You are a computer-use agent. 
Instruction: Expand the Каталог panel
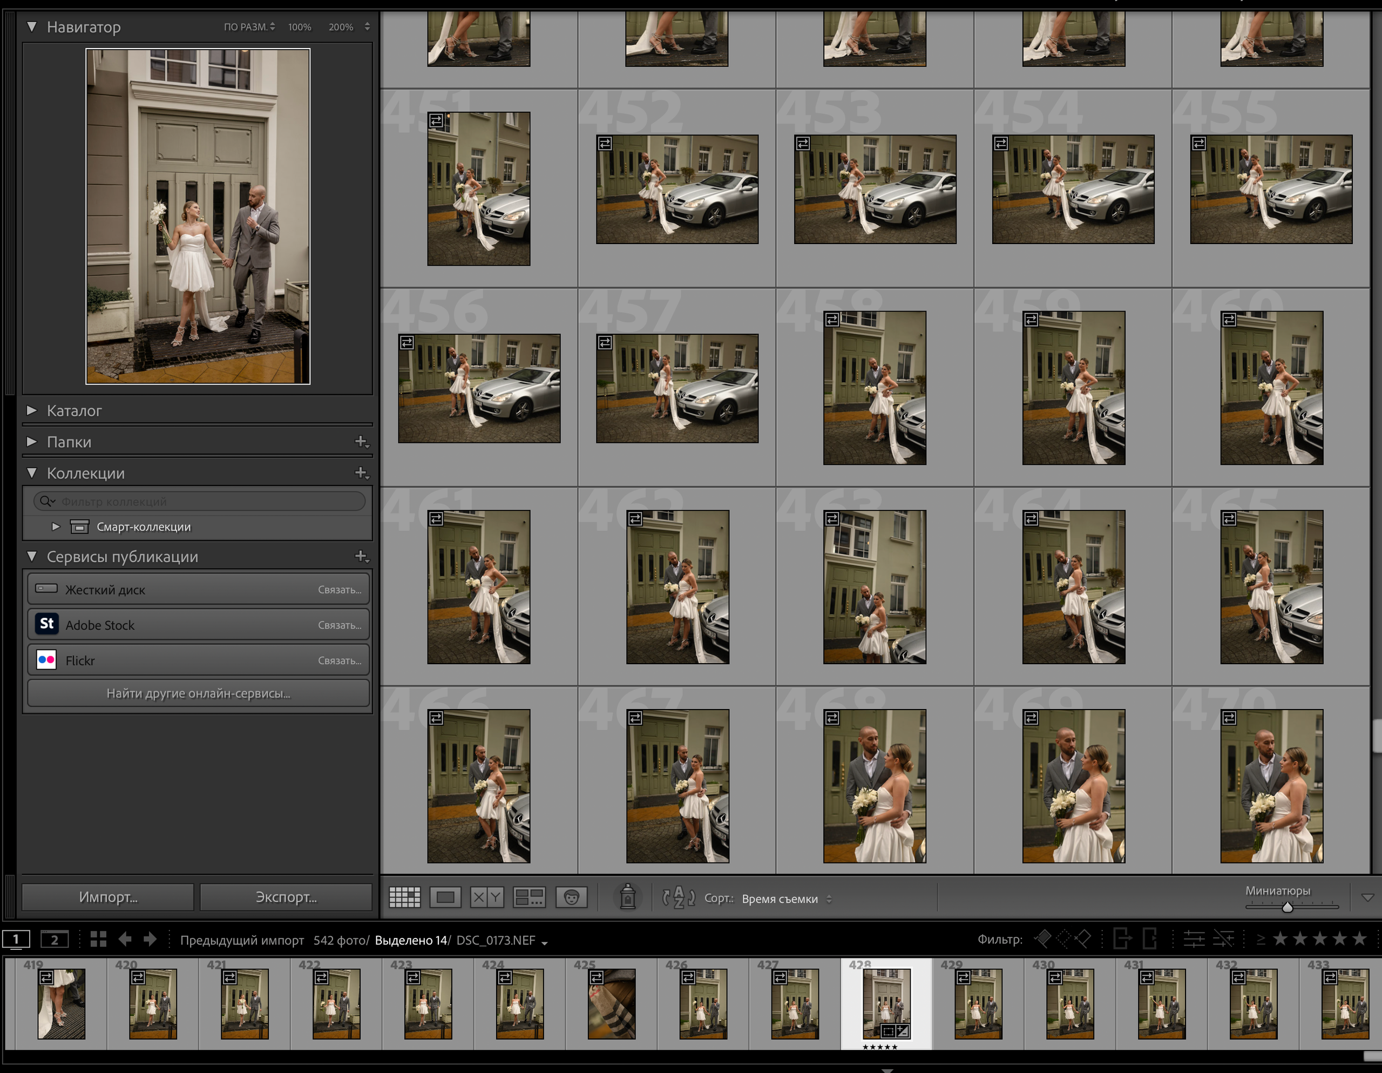click(x=32, y=411)
